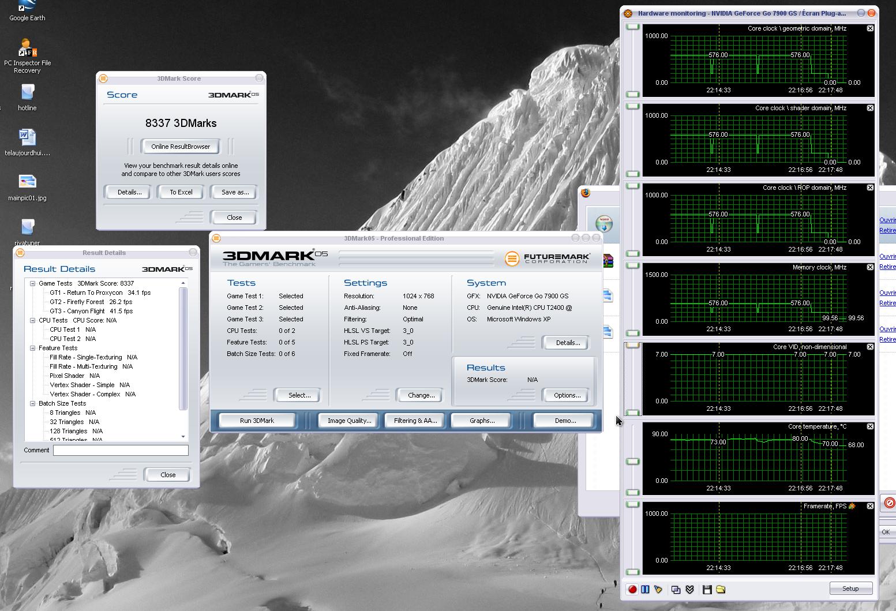Select GT1 - Return To Proxycon result row
This screenshot has width=896, height=611.
[100, 293]
